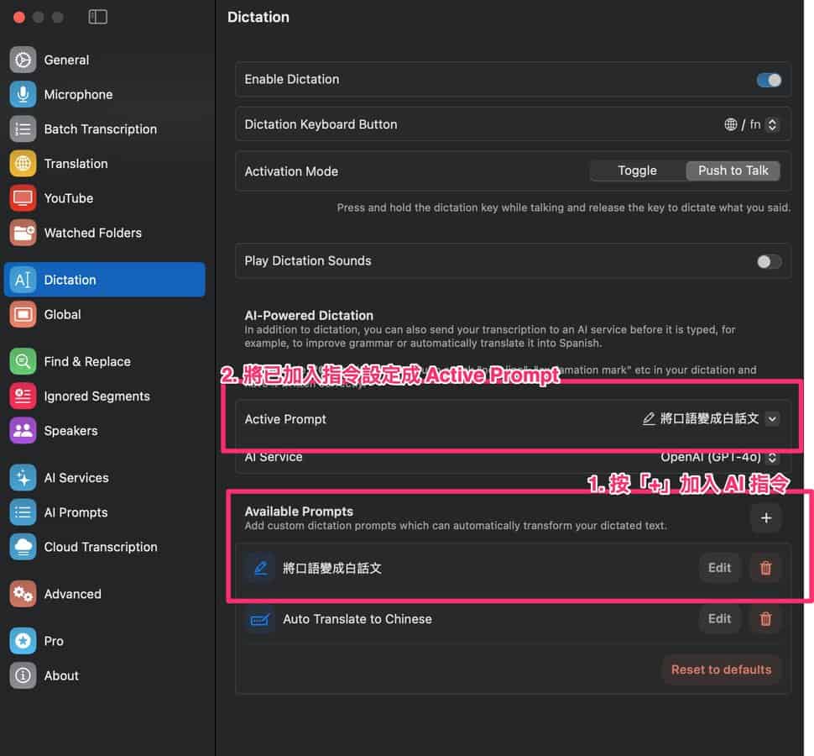The height and width of the screenshot is (756, 814).
Task: Open the YouTube settings section
Action: point(68,198)
